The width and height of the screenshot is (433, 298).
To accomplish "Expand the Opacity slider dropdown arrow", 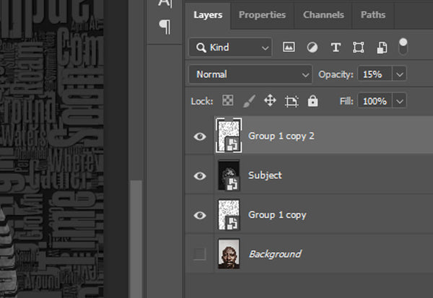I will pos(400,74).
